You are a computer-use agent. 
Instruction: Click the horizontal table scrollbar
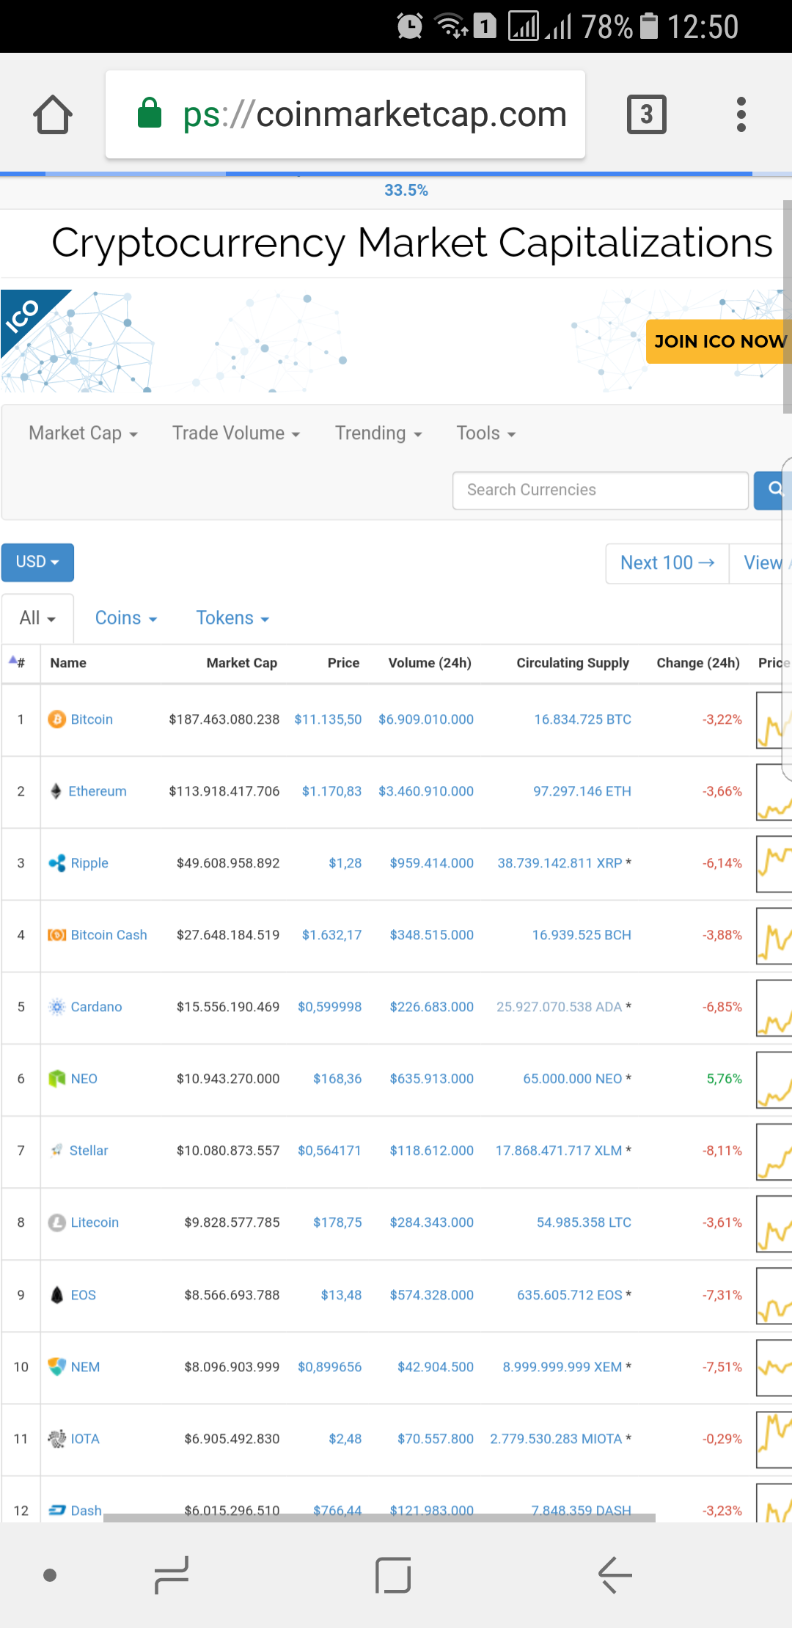click(x=379, y=1518)
